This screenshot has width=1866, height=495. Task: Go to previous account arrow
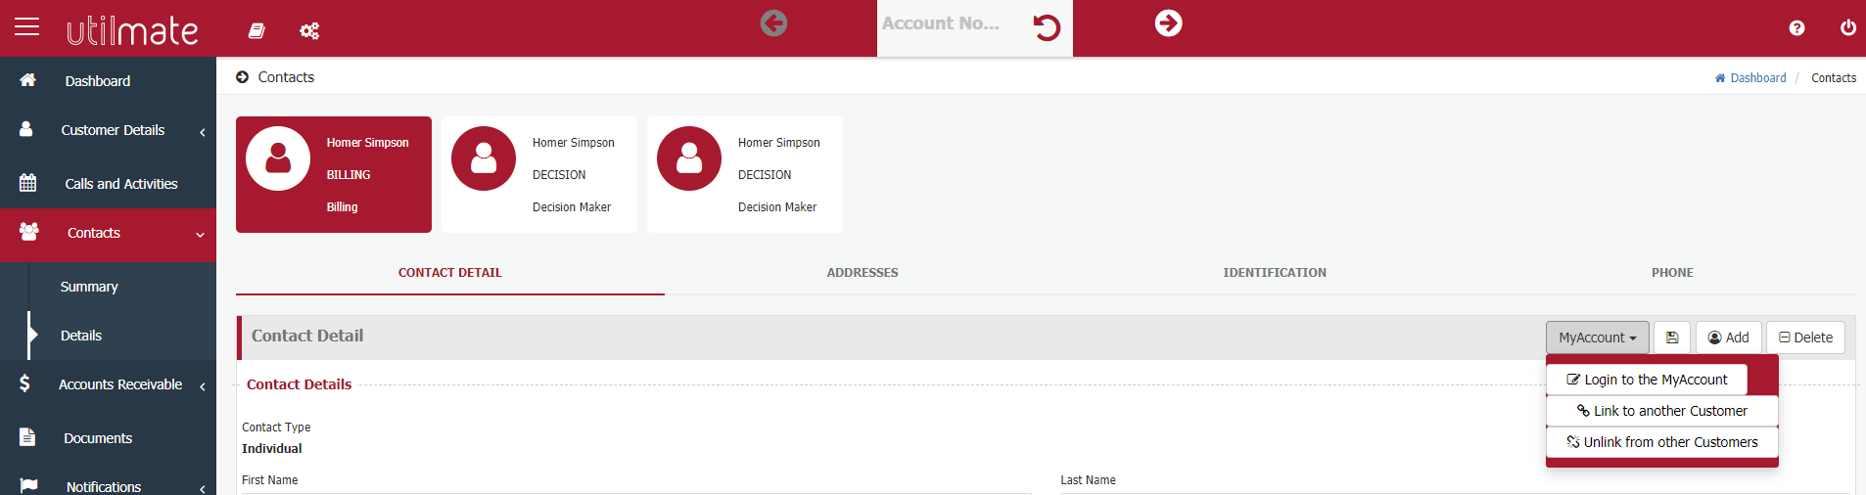click(x=773, y=22)
